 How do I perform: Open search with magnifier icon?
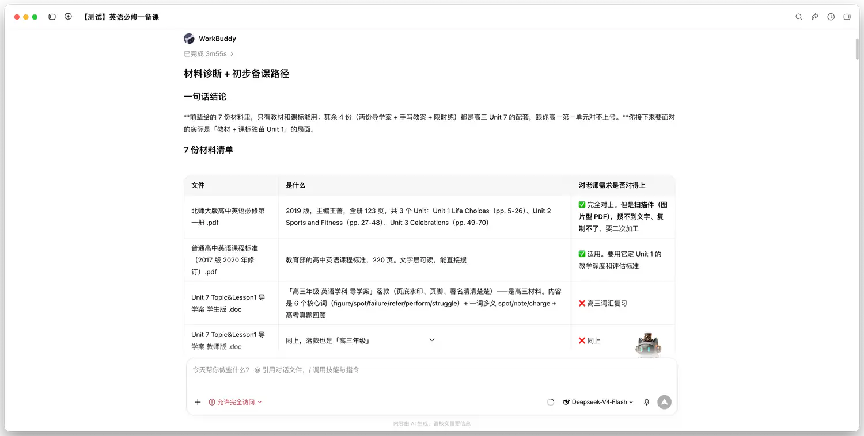[799, 17]
